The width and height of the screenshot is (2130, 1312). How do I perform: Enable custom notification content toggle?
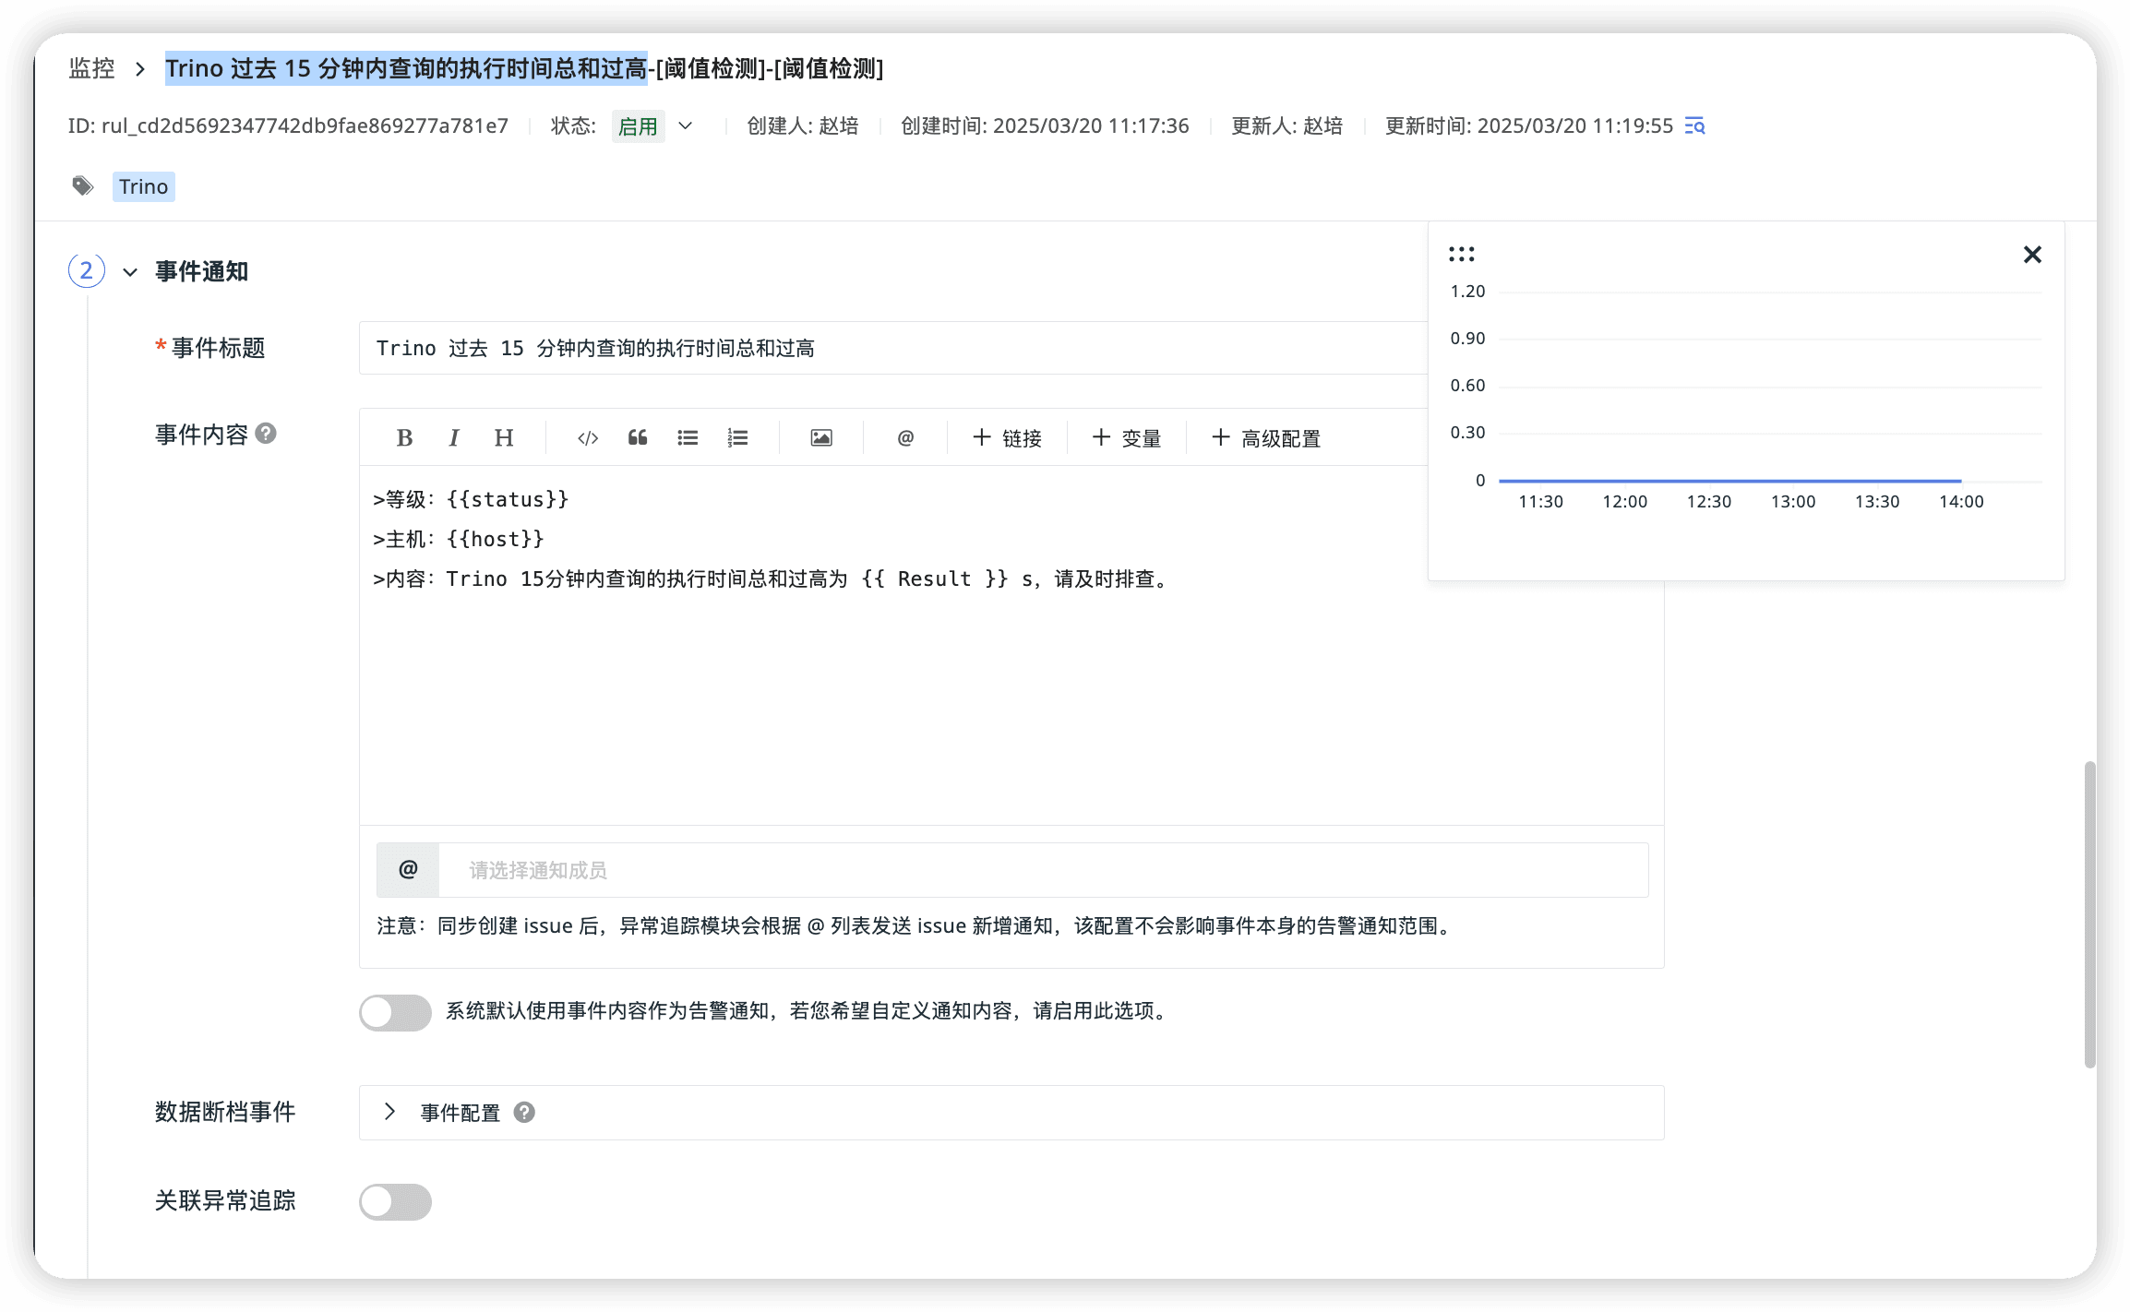click(395, 1012)
